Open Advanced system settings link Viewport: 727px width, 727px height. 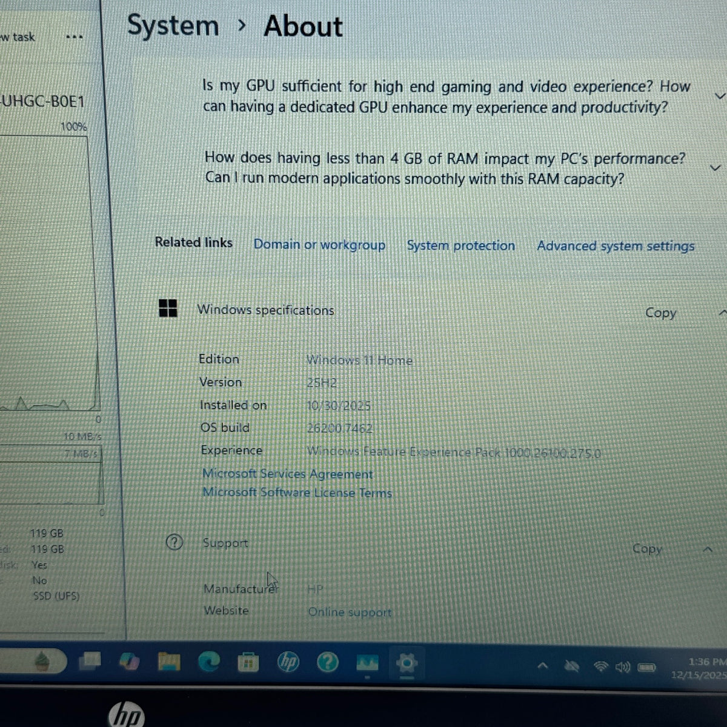616,246
